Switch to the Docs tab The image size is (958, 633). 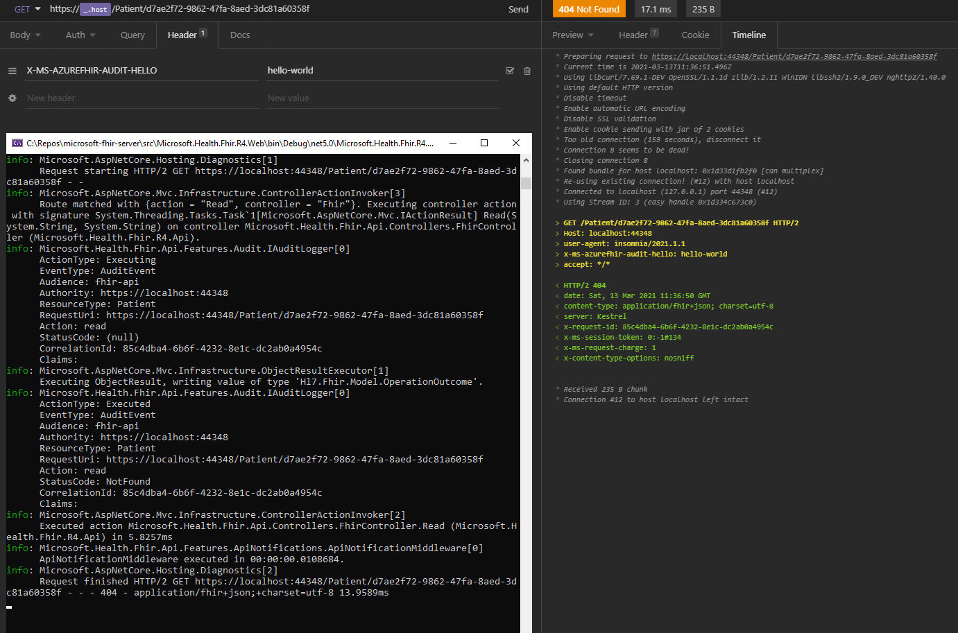click(x=240, y=35)
